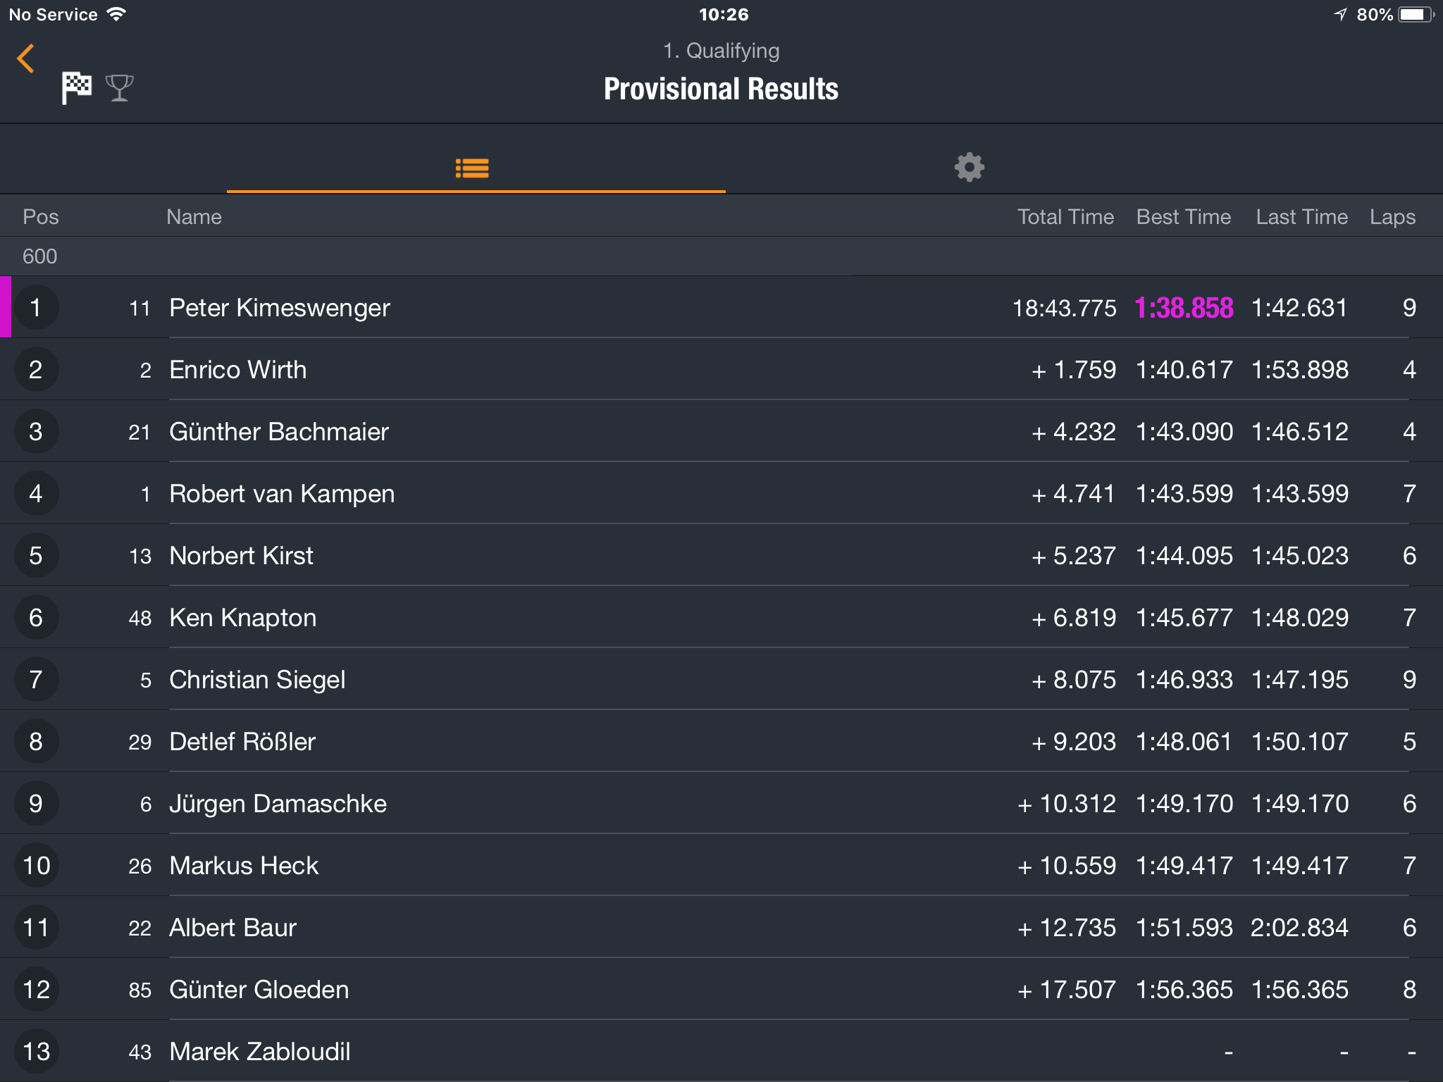The image size is (1443, 1082).
Task: Open Marek Zabloudil's result row
Action: (721, 1051)
